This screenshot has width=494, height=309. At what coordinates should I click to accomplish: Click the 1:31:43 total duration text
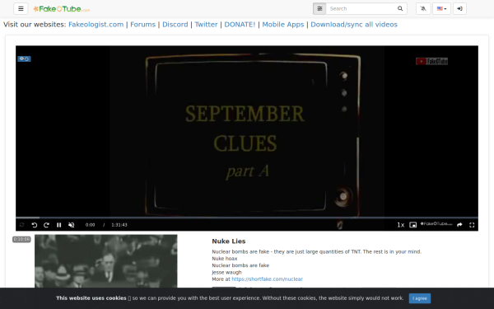(x=119, y=225)
